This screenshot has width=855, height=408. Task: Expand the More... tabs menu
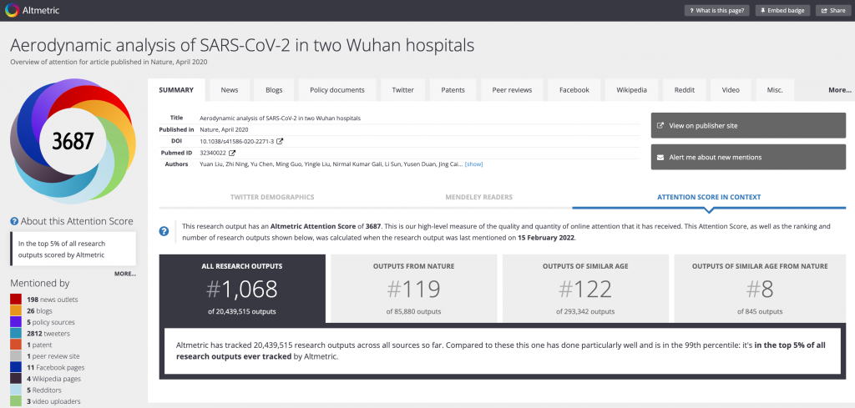pos(840,90)
